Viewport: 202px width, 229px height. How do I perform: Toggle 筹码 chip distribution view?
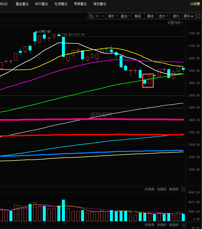click(x=138, y=16)
